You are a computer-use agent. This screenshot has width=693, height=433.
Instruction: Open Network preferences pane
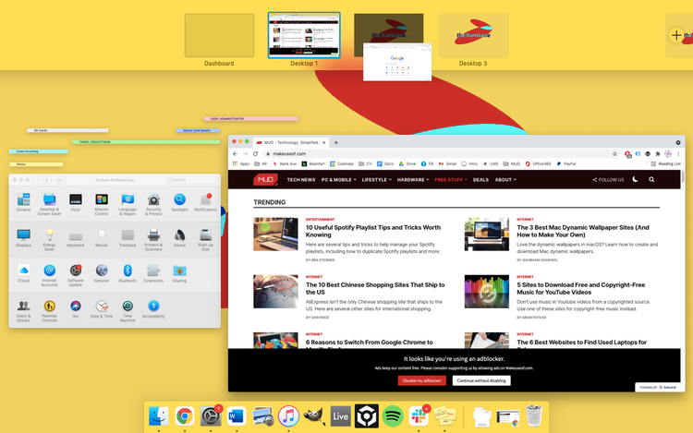click(x=102, y=273)
